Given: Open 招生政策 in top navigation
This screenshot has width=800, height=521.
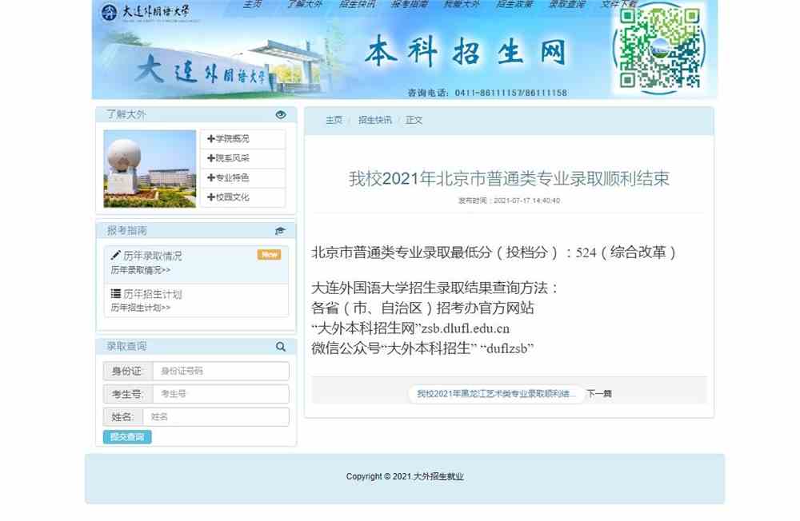Looking at the screenshot, I should click(x=514, y=4).
